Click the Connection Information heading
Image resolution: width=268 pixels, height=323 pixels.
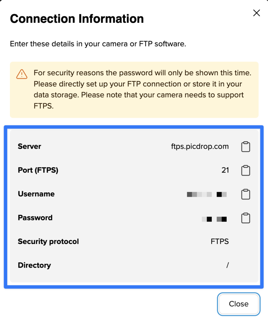77,19
